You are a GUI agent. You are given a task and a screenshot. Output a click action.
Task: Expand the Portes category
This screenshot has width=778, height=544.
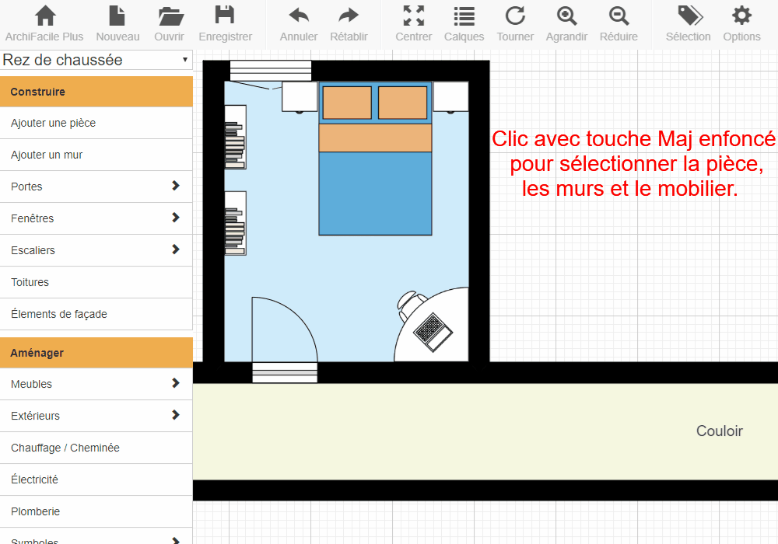pyautogui.click(x=96, y=187)
